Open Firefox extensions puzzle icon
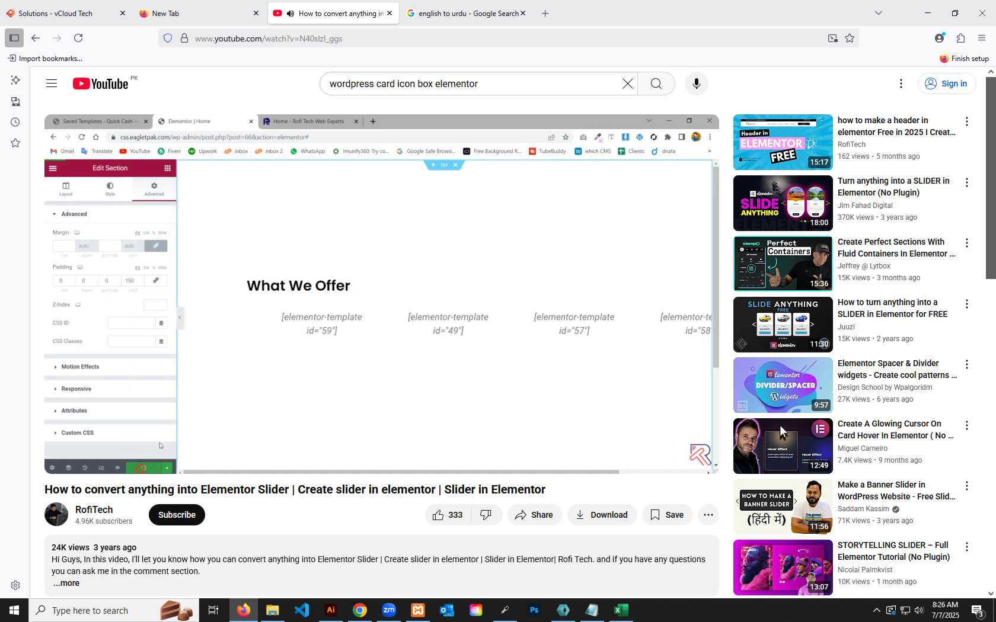 click(x=960, y=38)
